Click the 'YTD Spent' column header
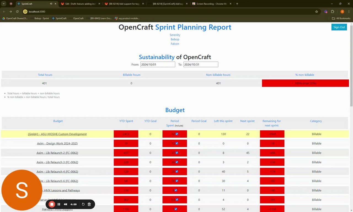Screen dimensions: 353x212 tap(126, 121)
